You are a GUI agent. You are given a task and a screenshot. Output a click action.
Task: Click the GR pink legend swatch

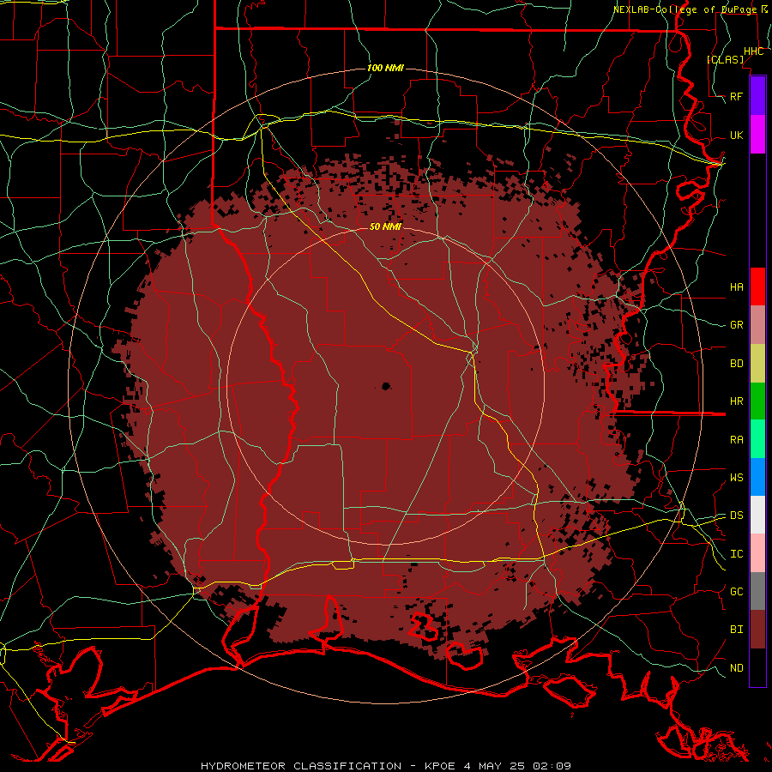(x=757, y=325)
